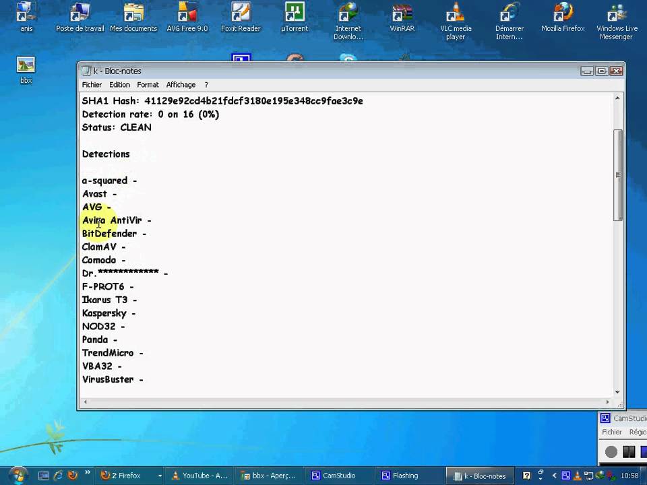Click CamStudio icon in system tray
Viewport: 647px width, 485px height.
pyautogui.click(x=565, y=476)
